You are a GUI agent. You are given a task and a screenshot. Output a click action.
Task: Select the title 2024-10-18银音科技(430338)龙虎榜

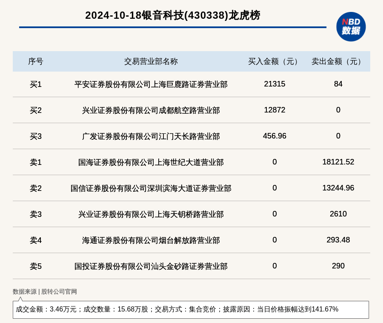[x=173, y=15]
